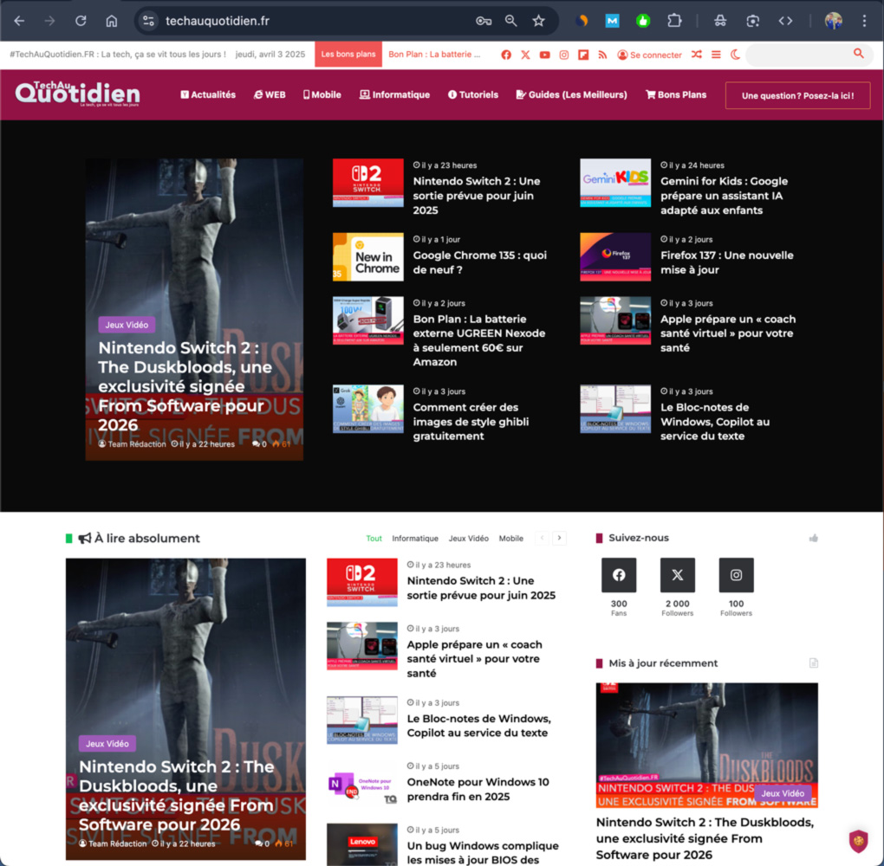Click the zoom magnifier icon in address bar

point(510,21)
